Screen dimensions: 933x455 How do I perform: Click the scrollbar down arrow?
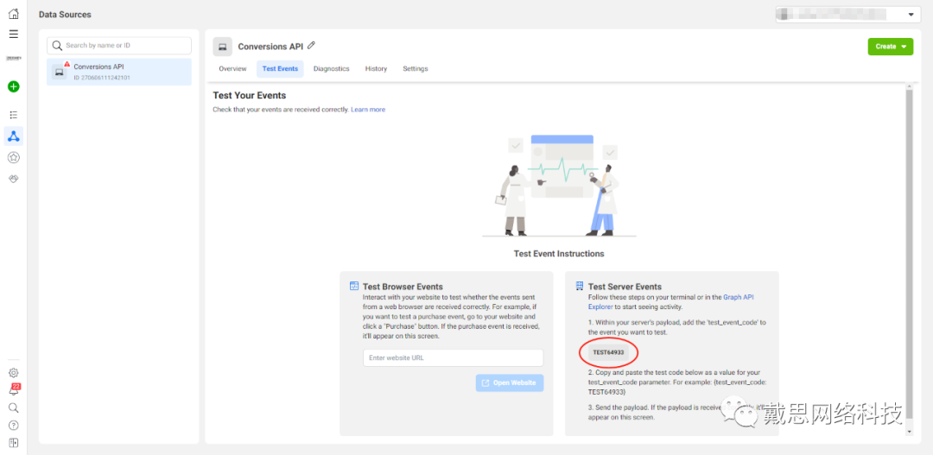pyautogui.click(x=909, y=431)
